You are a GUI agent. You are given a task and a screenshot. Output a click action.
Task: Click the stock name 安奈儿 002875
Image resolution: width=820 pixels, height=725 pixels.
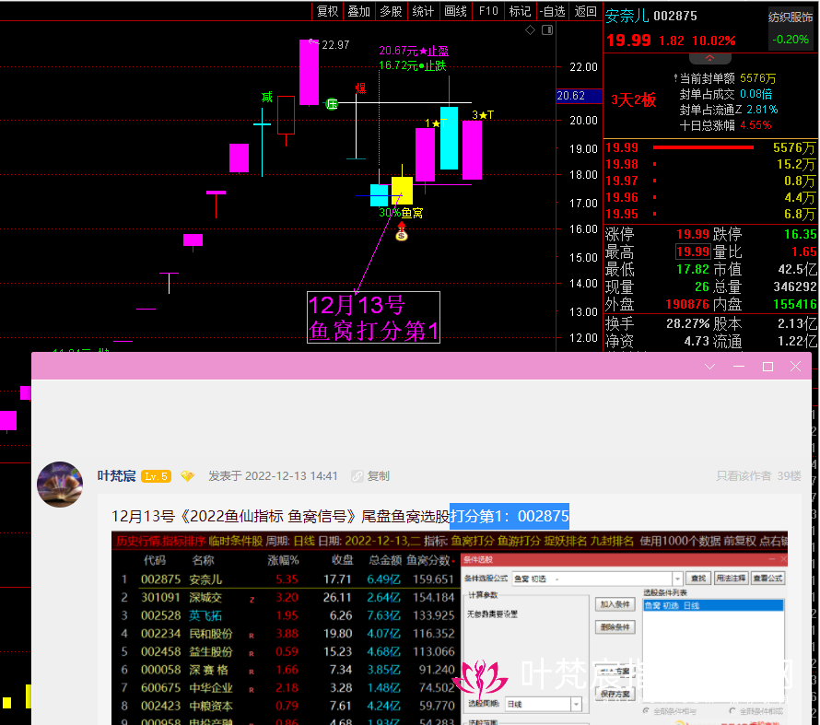(651, 17)
